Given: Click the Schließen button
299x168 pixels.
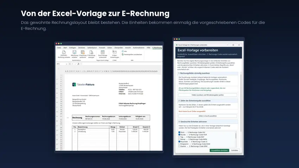Looking at the screenshot, I should tap(235, 150).
